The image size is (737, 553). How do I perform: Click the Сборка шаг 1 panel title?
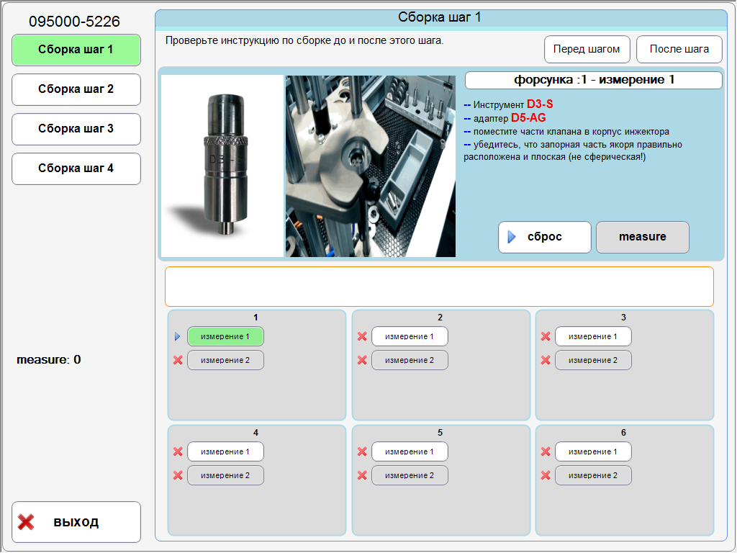point(440,17)
